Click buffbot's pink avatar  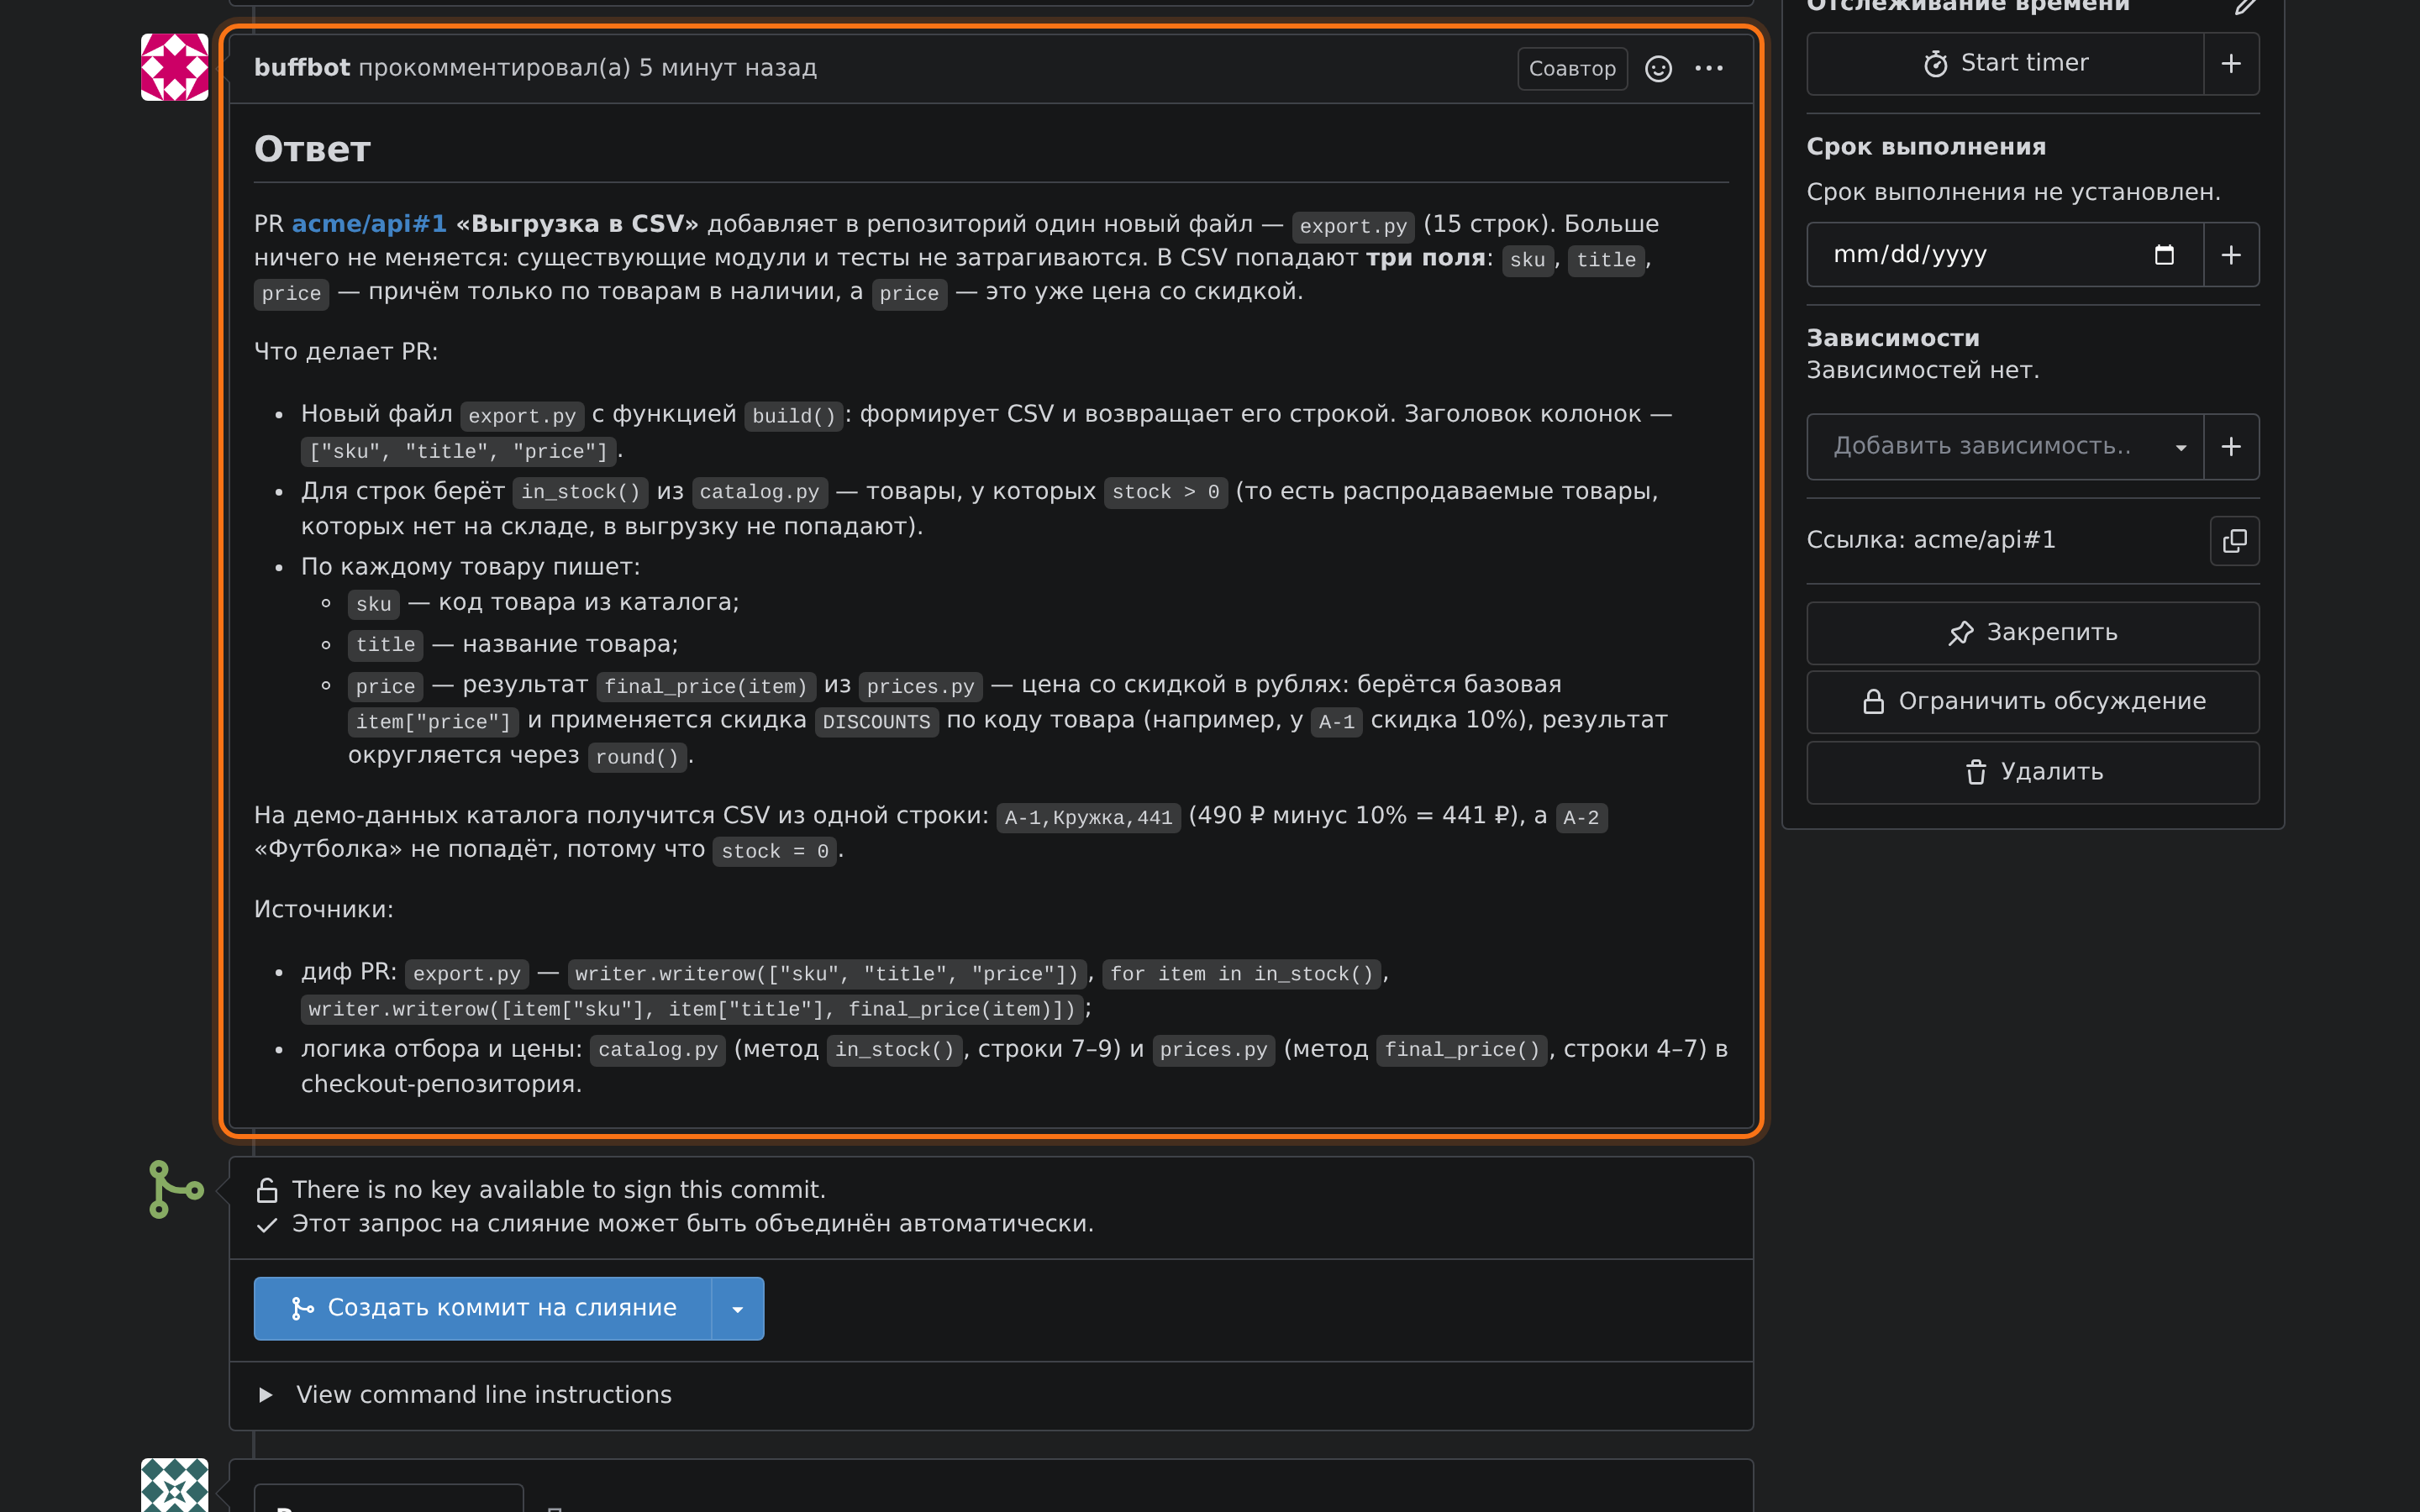click(x=174, y=67)
